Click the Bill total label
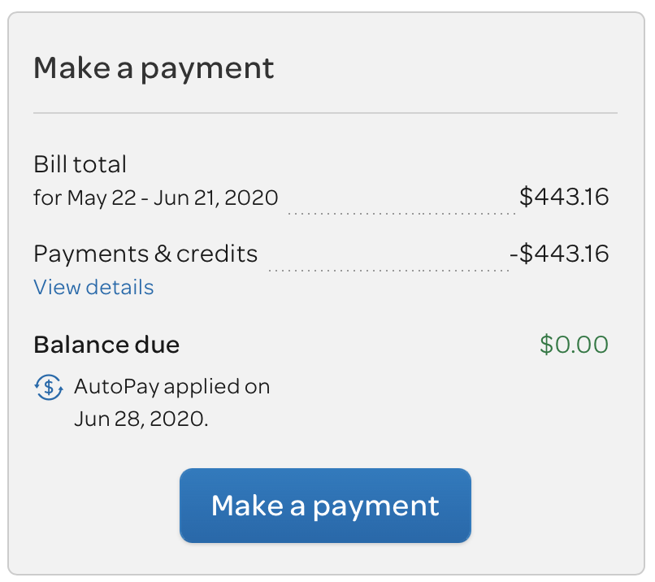The height and width of the screenshot is (582, 655). 80,163
